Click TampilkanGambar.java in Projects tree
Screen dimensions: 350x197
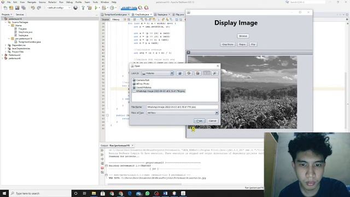[30, 42]
